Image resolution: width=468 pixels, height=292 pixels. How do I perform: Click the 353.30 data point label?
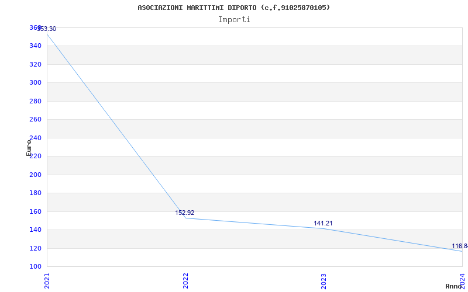[x=47, y=29]
